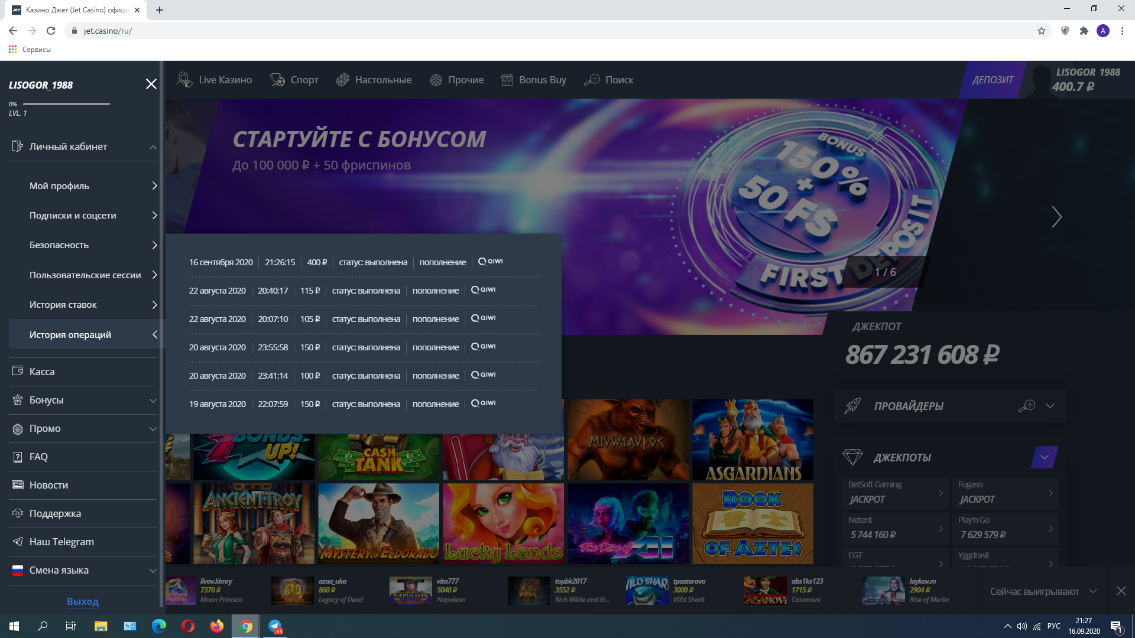Bookmark this page with star icon

(1042, 31)
